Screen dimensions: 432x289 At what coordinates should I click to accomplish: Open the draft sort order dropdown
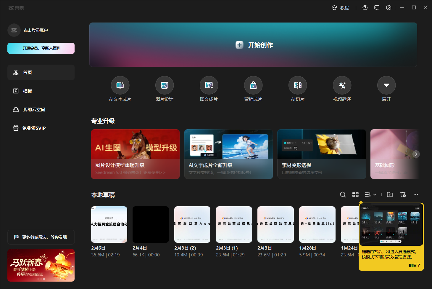click(x=370, y=194)
